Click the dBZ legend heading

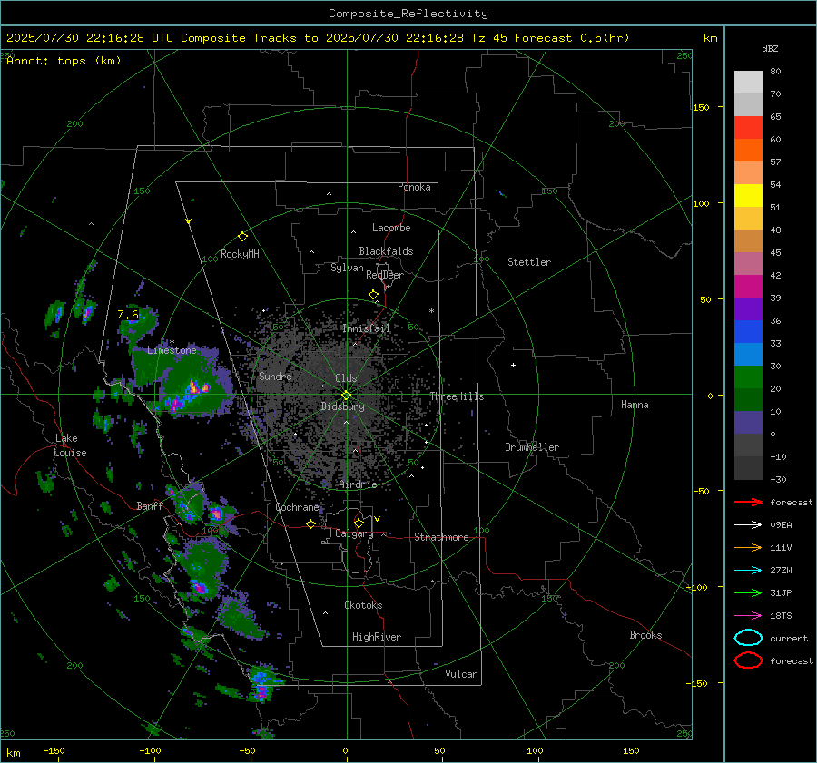point(770,48)
